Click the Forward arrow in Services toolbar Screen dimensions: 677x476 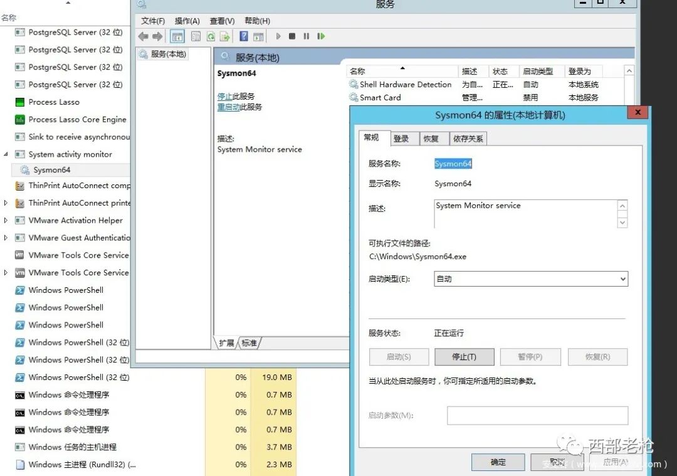[x=157, y=36]
